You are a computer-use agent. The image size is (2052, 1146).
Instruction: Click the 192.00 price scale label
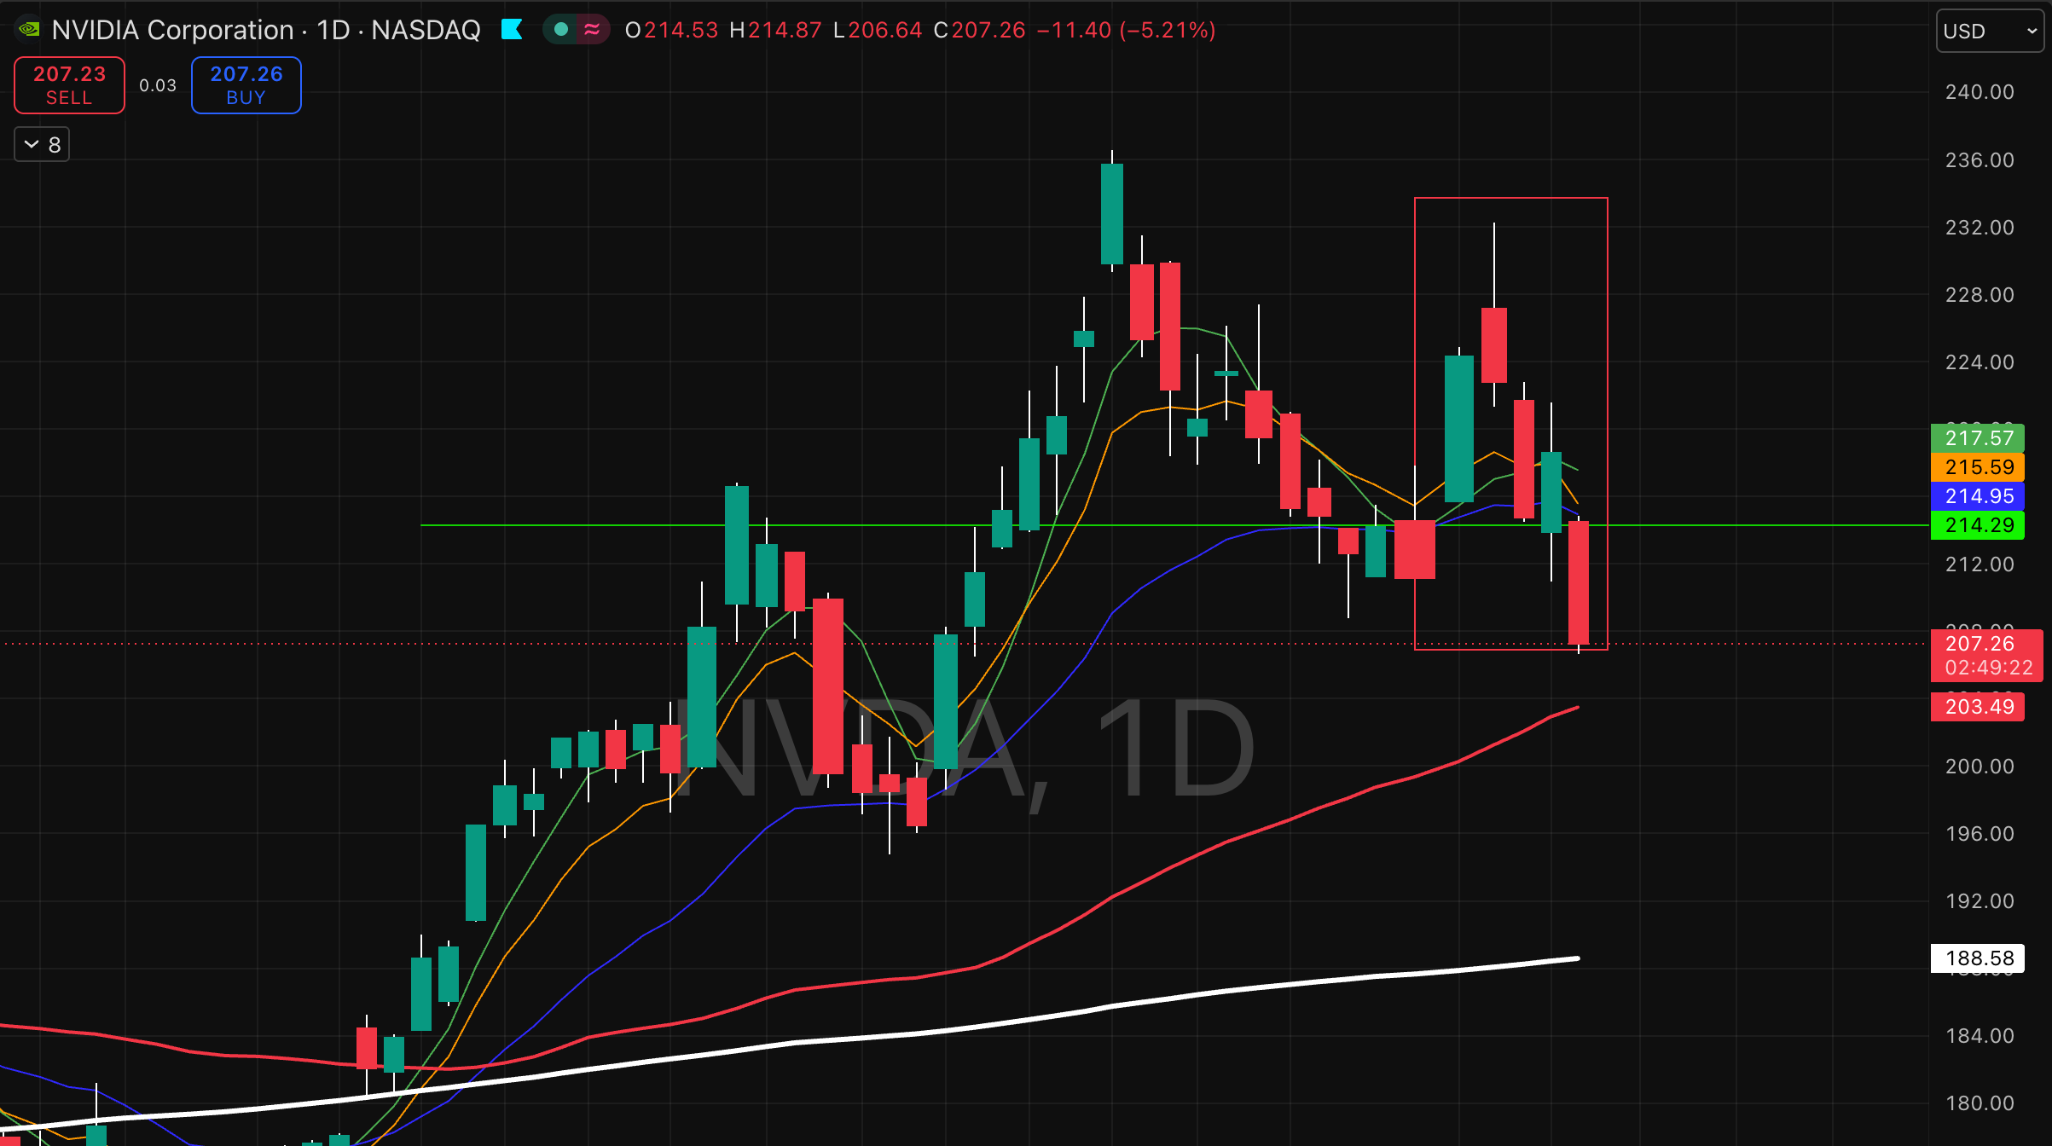[x=1980, y=901]
